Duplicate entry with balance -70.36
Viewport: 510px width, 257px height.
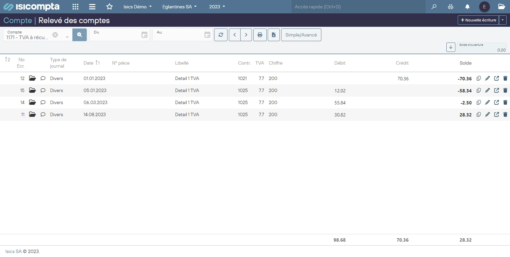point(479,78)
